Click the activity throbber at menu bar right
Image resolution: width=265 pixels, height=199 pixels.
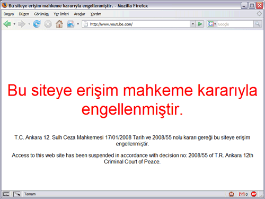point(259,14)
